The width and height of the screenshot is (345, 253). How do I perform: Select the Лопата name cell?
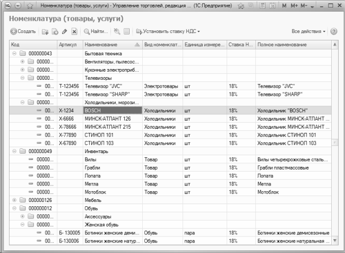click(x=113, y=176)
